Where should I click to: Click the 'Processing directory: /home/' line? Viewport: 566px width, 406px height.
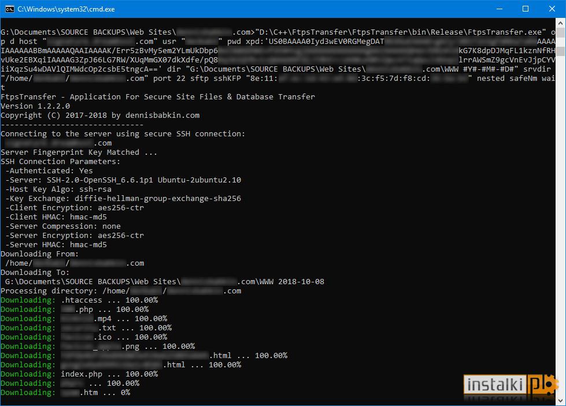(121, 291)
